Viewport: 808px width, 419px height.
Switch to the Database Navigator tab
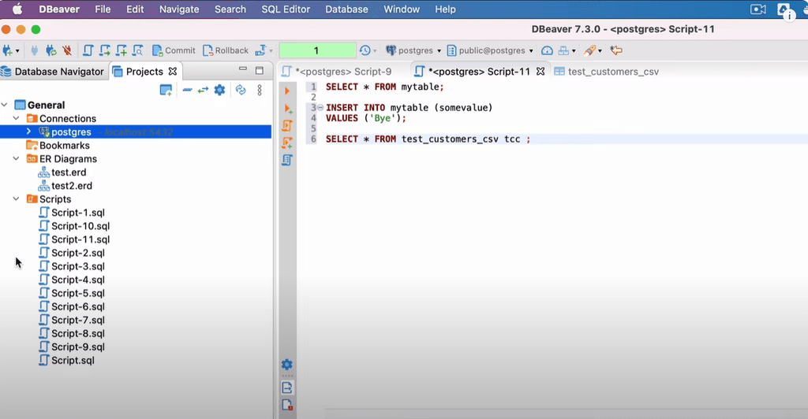point(54,72)
